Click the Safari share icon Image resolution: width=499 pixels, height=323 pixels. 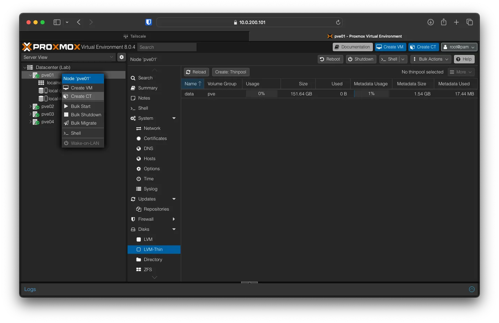444,22
